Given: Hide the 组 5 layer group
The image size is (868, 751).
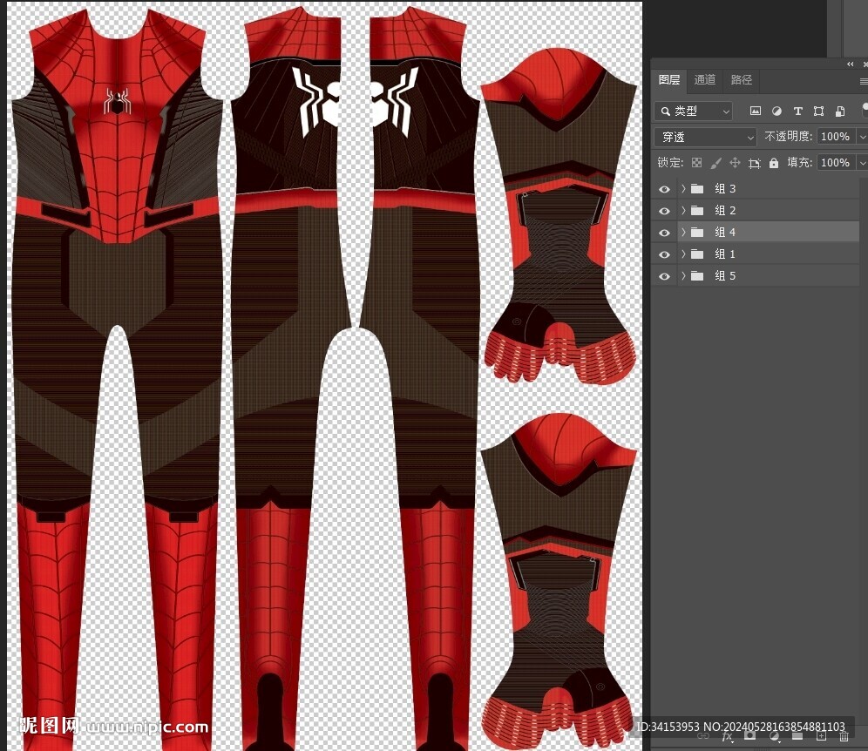Looking at the screenshot, I should tap(665, 276).
